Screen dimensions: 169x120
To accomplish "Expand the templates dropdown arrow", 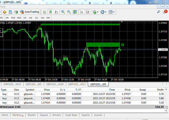I will (114, 12).
